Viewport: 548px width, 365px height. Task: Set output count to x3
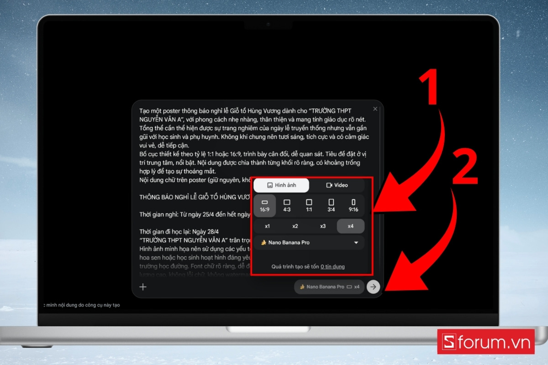tap(323, 226)
